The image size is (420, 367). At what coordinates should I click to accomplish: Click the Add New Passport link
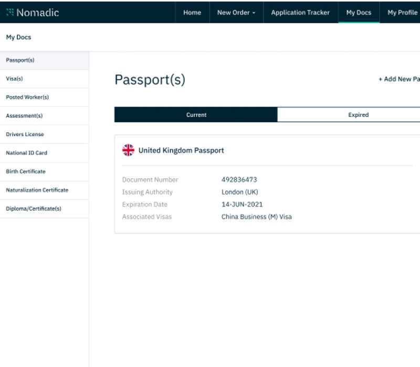coord(399,79)
